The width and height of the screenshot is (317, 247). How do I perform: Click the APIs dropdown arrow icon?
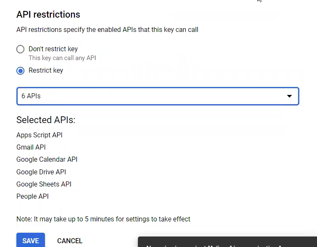[290, 96]
